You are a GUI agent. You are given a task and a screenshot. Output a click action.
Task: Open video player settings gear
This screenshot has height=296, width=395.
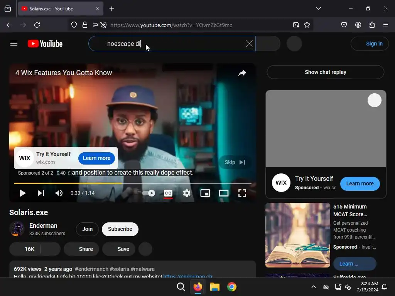[186, 193]
